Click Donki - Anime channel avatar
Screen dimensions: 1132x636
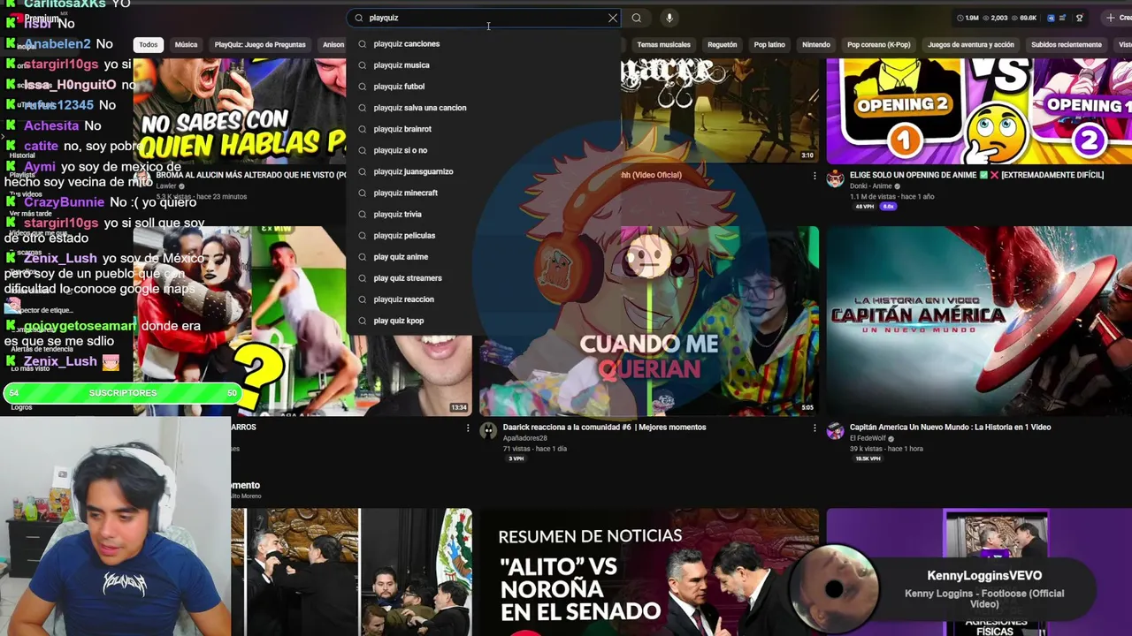[835, 179]
